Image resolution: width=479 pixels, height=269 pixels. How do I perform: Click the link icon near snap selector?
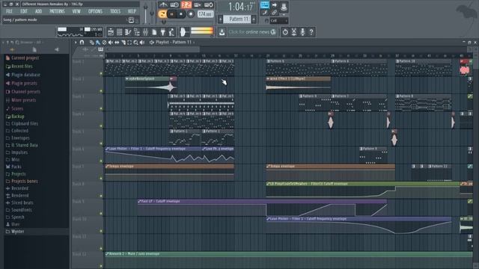point(274,13)
